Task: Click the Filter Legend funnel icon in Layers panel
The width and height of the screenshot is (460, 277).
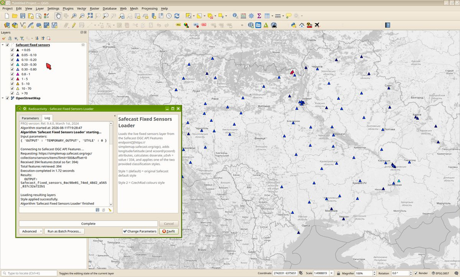Action: [22, 38]
